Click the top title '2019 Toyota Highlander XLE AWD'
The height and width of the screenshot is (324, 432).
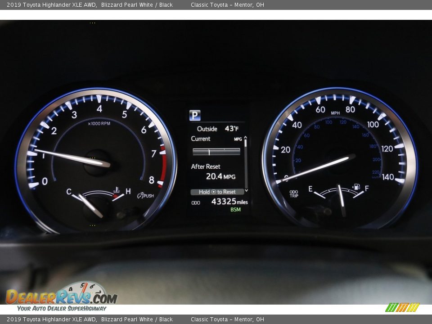point(52,5)
